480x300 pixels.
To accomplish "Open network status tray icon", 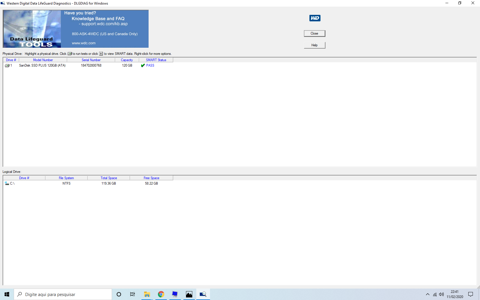I will [435, 294].
